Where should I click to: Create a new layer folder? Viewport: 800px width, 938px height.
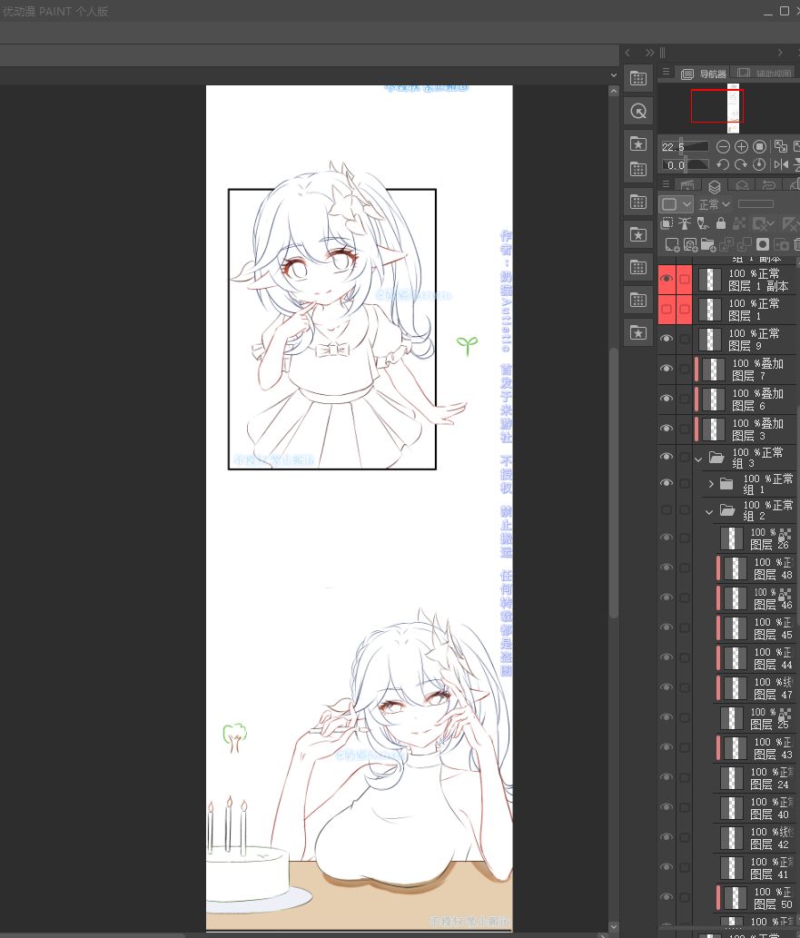tap(708, 244)
